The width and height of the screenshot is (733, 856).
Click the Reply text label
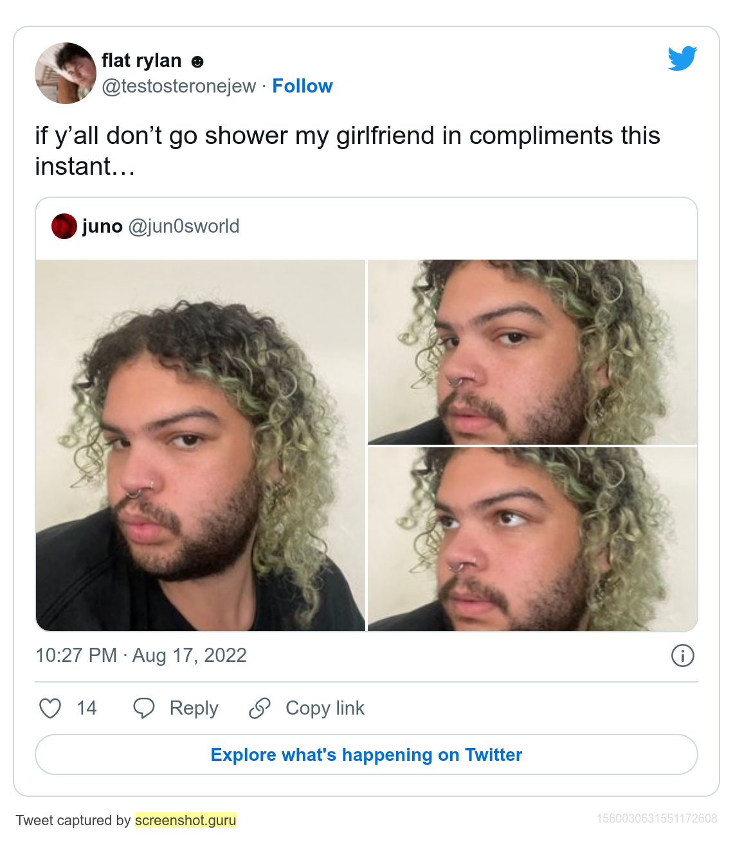click(x=194, y=708)
